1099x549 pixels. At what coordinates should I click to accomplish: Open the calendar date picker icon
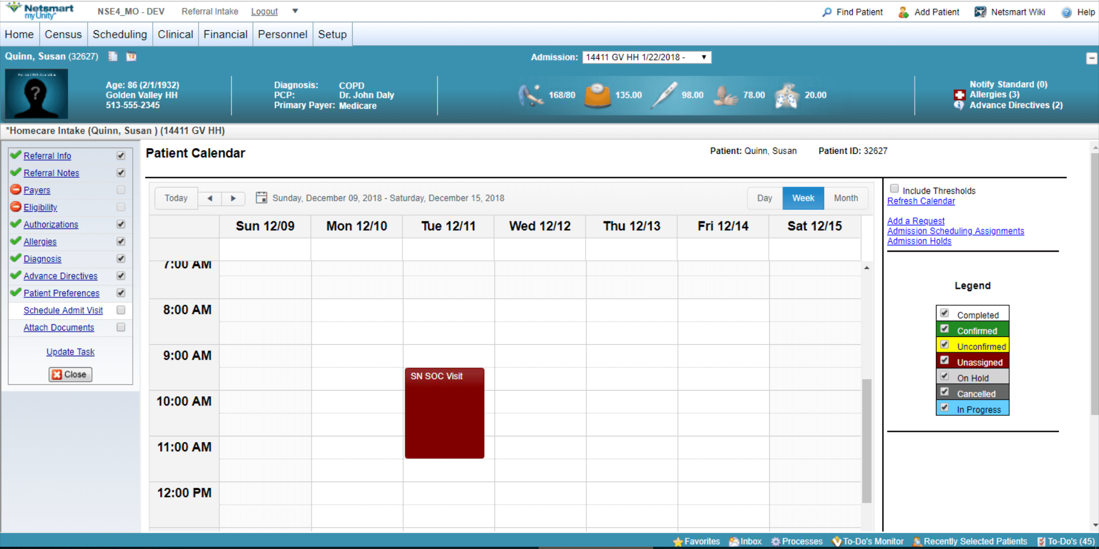pos(261,198)
